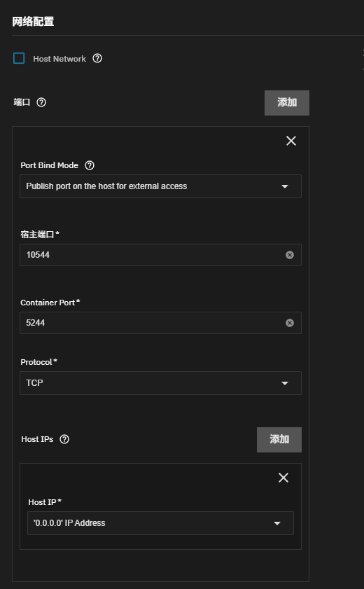
Task: Click the Protocol field label
Action: point(38,362)
